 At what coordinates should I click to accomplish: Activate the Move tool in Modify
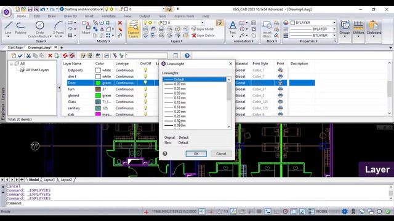coord(86,28)
